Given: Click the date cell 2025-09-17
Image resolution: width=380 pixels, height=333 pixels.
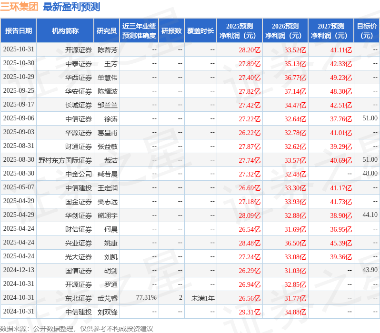Looking at the screenshot, I should click(x=19, y=105).
